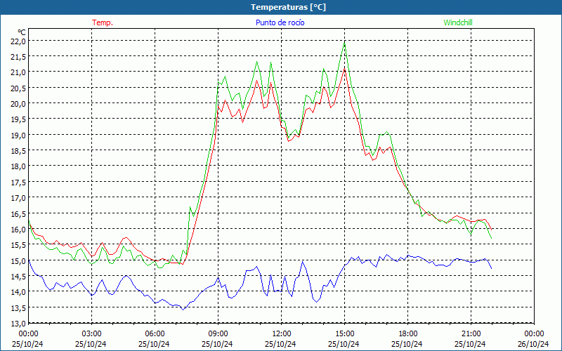Click the 26/10/24 date label
562x351 pixels.
(533, 344)
